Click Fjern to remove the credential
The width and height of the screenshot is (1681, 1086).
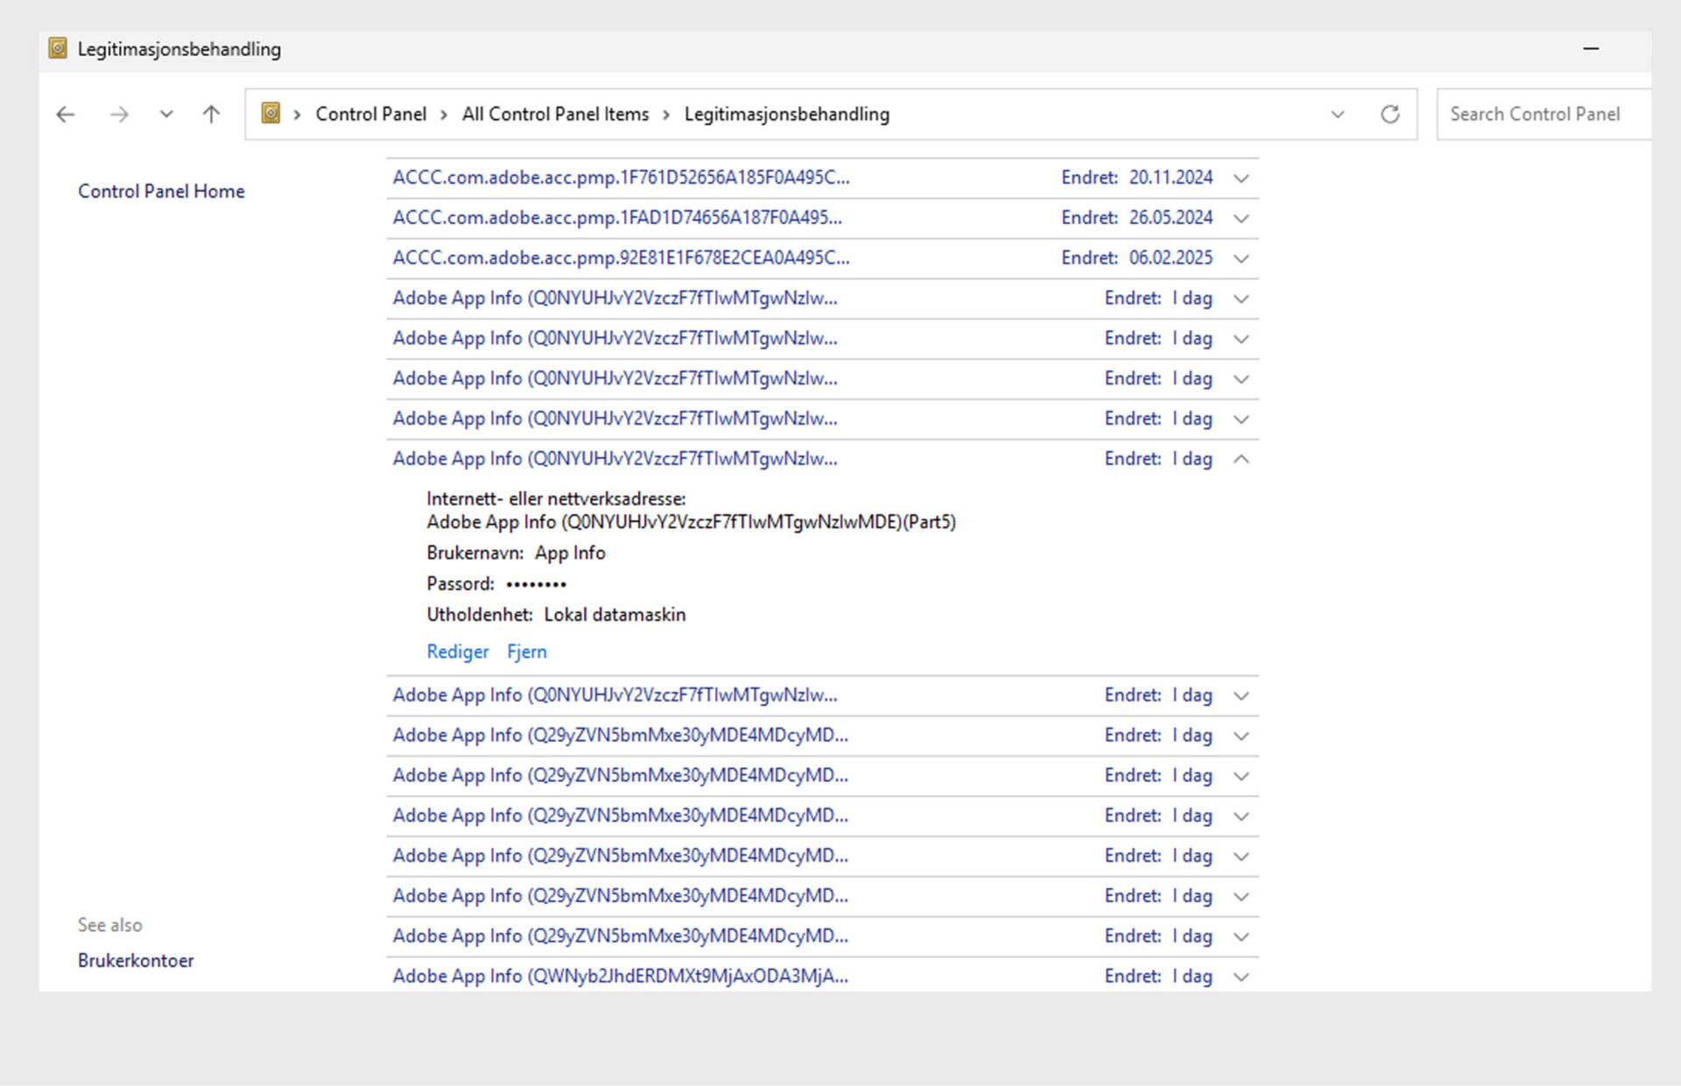click(526, 652)
